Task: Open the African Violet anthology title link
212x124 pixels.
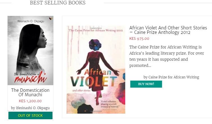Action: point(168,30)
